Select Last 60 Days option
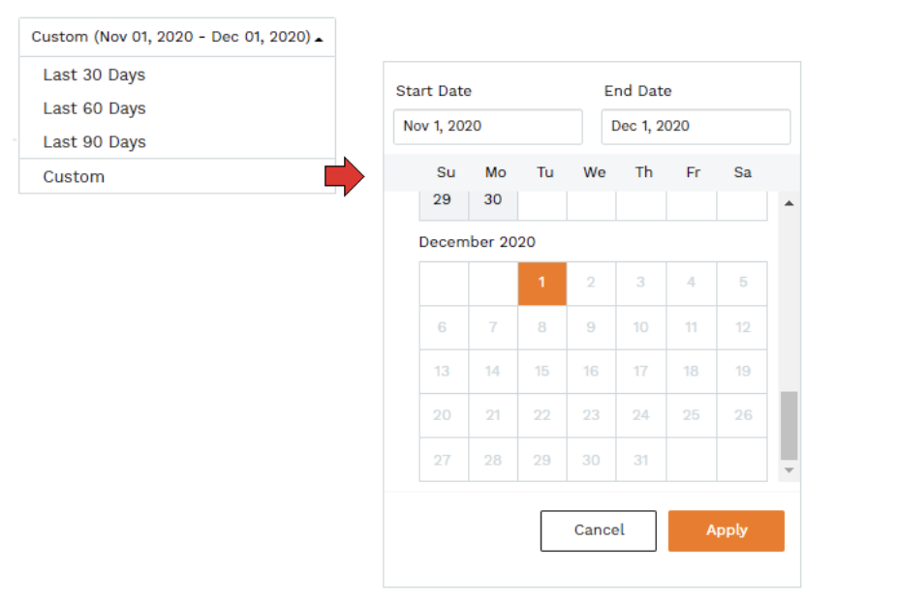The height and width of the screenshot is (604, 897). point(94,108)
